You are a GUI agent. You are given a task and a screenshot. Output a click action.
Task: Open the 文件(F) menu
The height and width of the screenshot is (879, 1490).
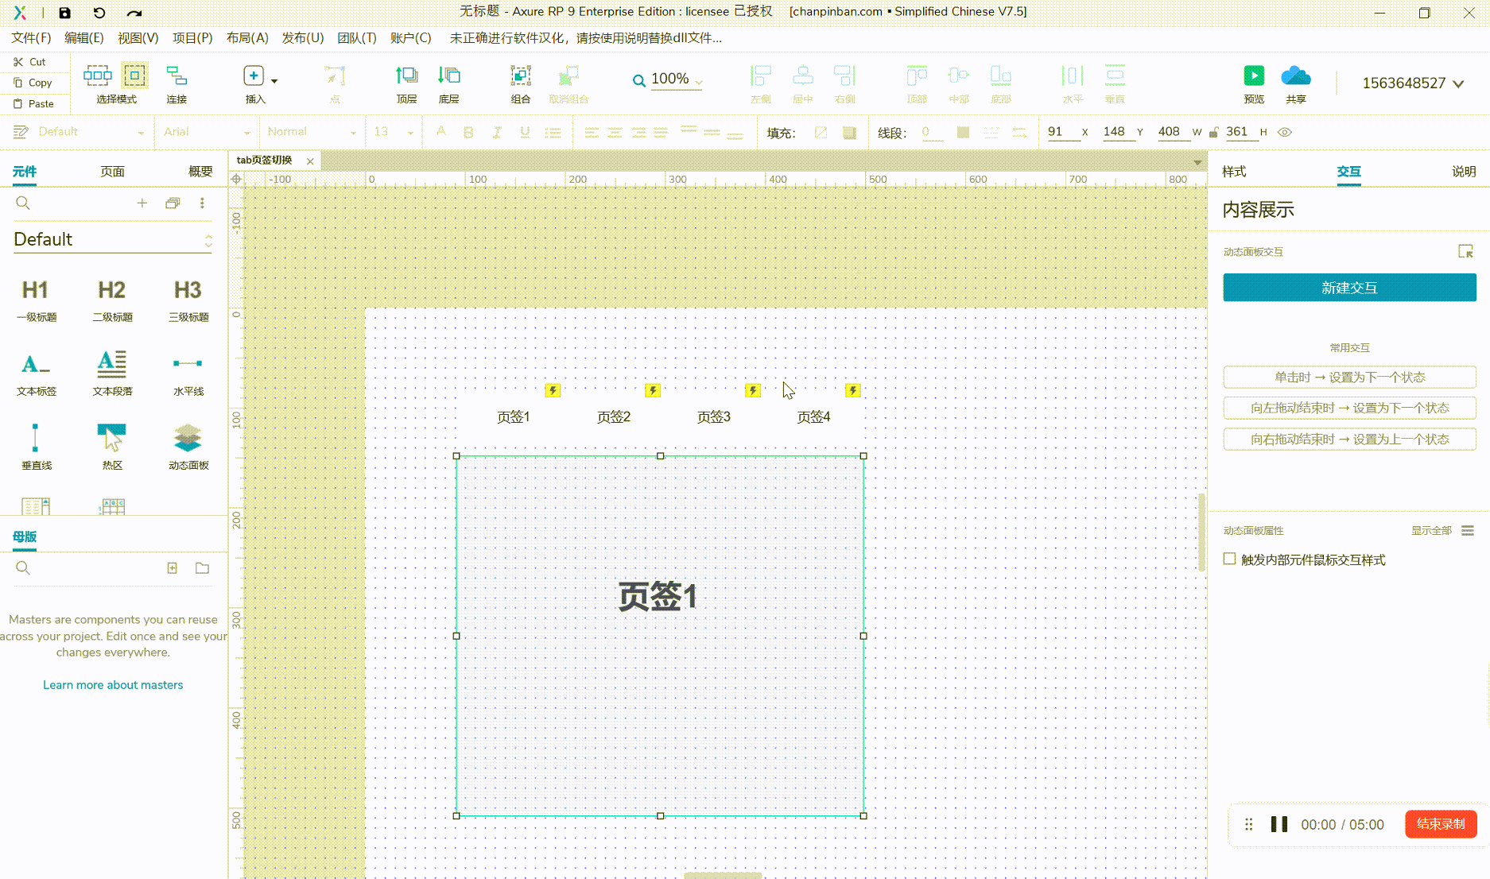click(31, 38)
